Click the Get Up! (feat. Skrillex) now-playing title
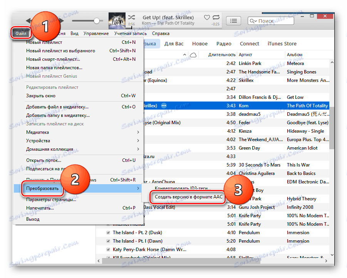 pos(168,17)
